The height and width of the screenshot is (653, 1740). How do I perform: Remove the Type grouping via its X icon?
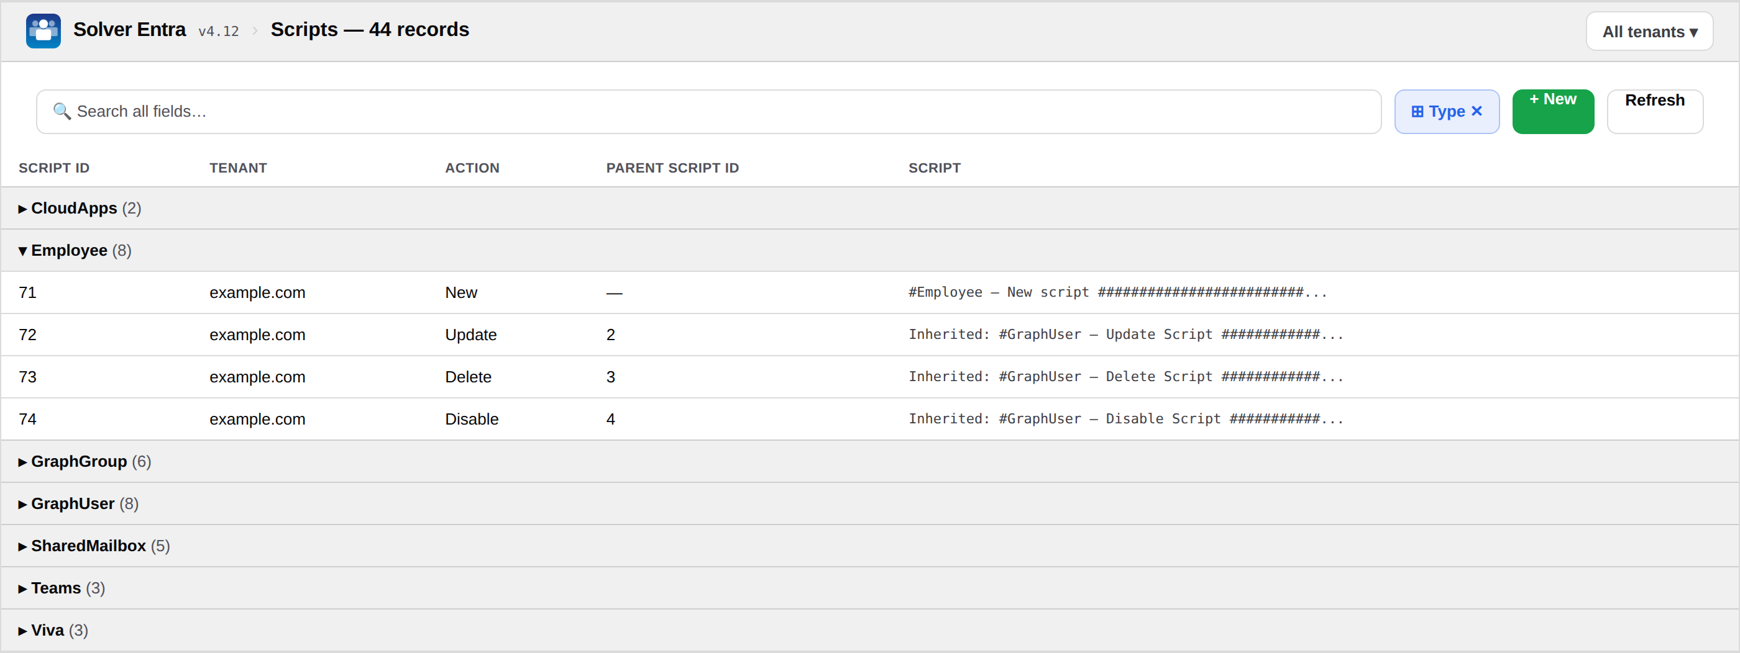(x=1477, y=111)
